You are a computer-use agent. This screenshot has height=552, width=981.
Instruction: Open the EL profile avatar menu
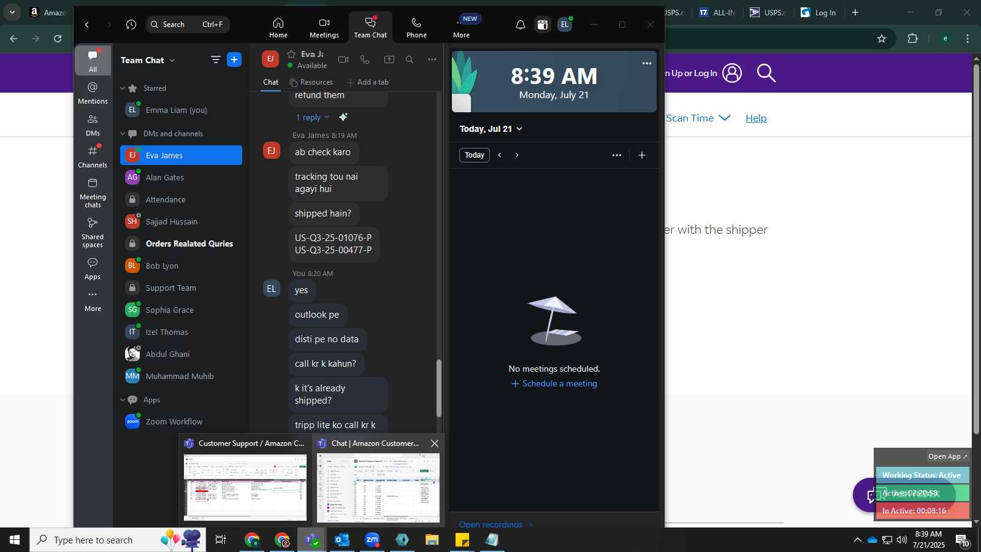(x=565, y=25)
